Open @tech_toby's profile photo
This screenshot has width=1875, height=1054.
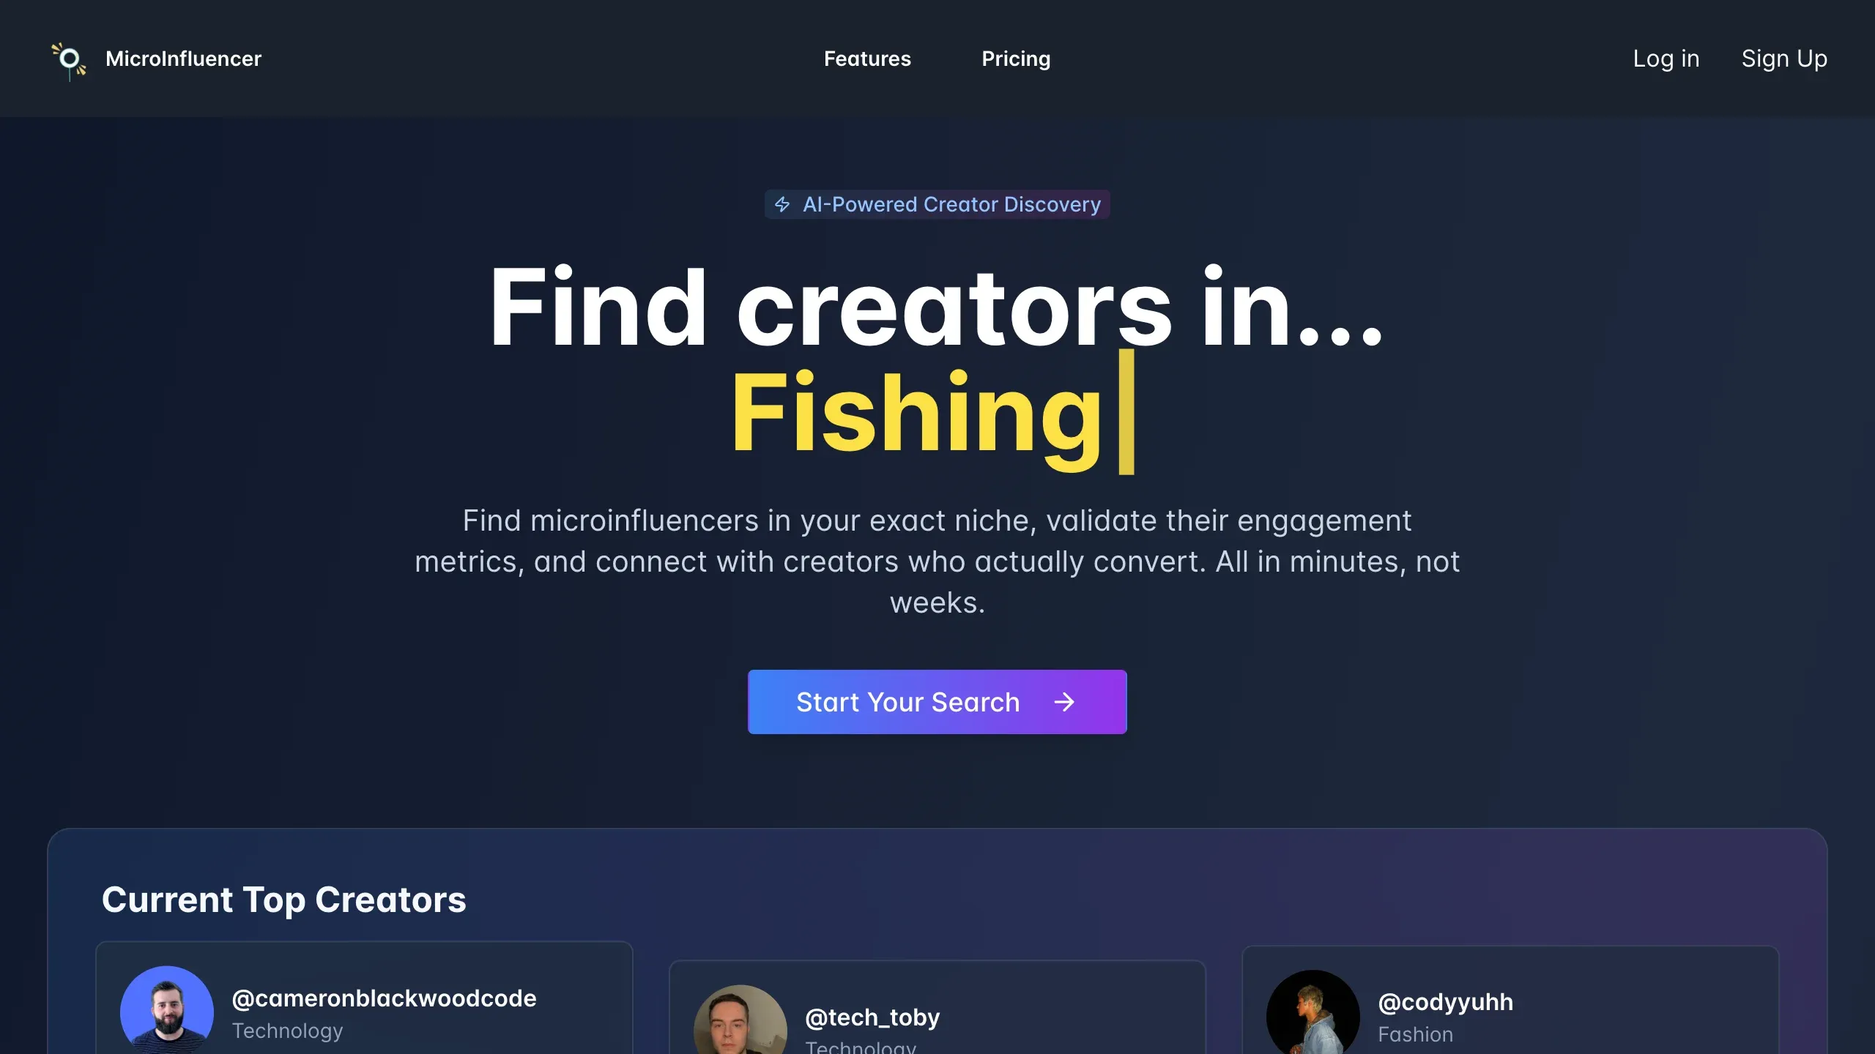tap(740, 1020)
